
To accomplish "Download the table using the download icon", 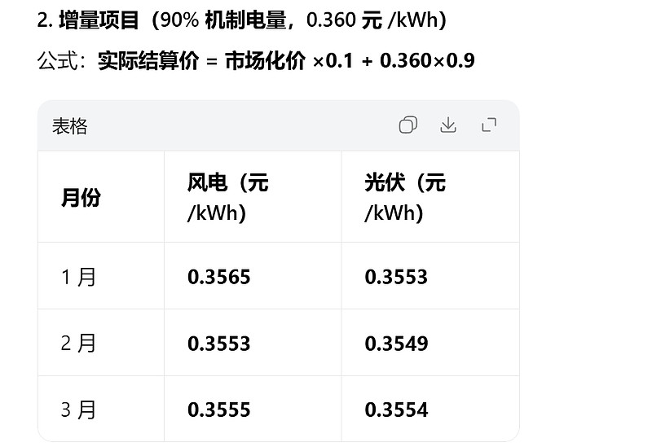I will pos(448,125).
